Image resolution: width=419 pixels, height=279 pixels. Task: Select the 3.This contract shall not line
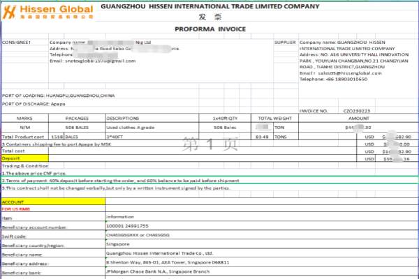click(x=115, y=188)
